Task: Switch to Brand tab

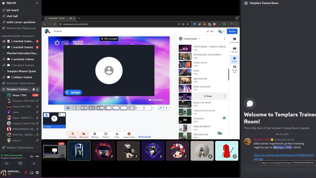Action: pos(234,59)
